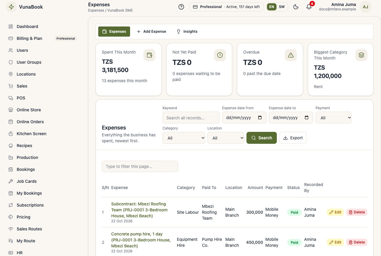Click the clock icon in Not Yet Paid card
The height and width of the screenshot is (256, 381).
pos(220,55)
